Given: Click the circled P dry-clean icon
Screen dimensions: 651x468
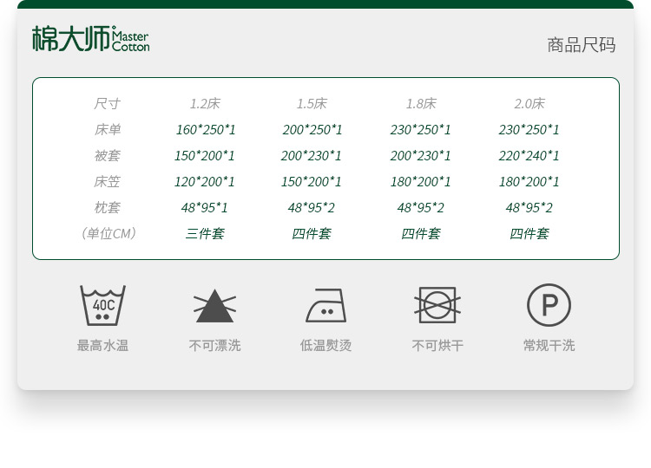Looking at the screenshot, I should (549, 305).
